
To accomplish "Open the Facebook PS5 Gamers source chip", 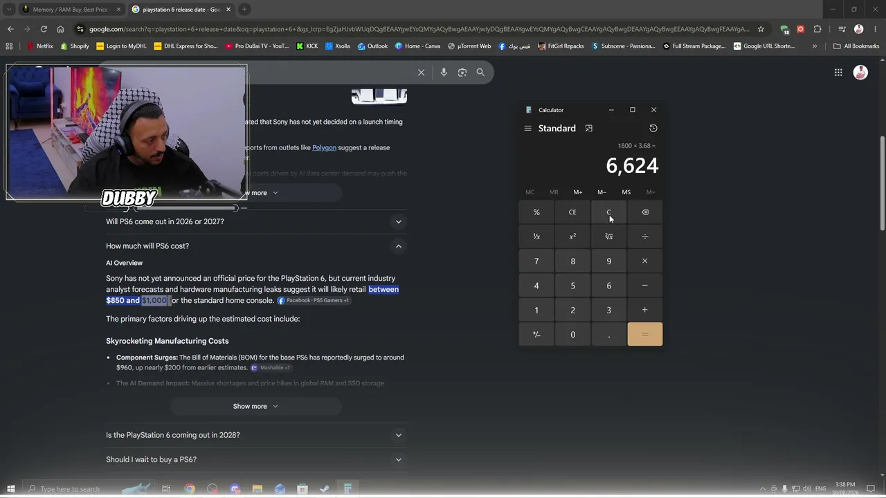I will (x=314, y=301).
